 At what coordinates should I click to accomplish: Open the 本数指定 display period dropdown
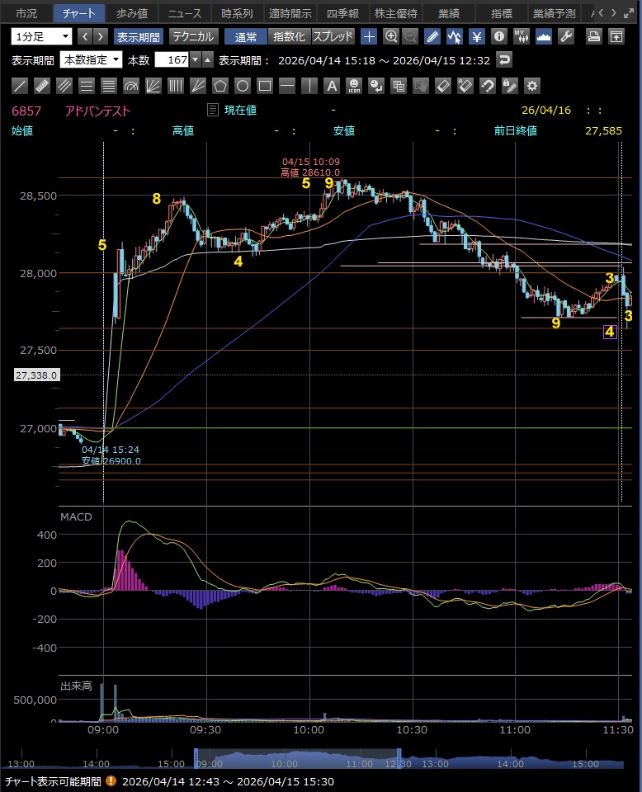point(92,60)
